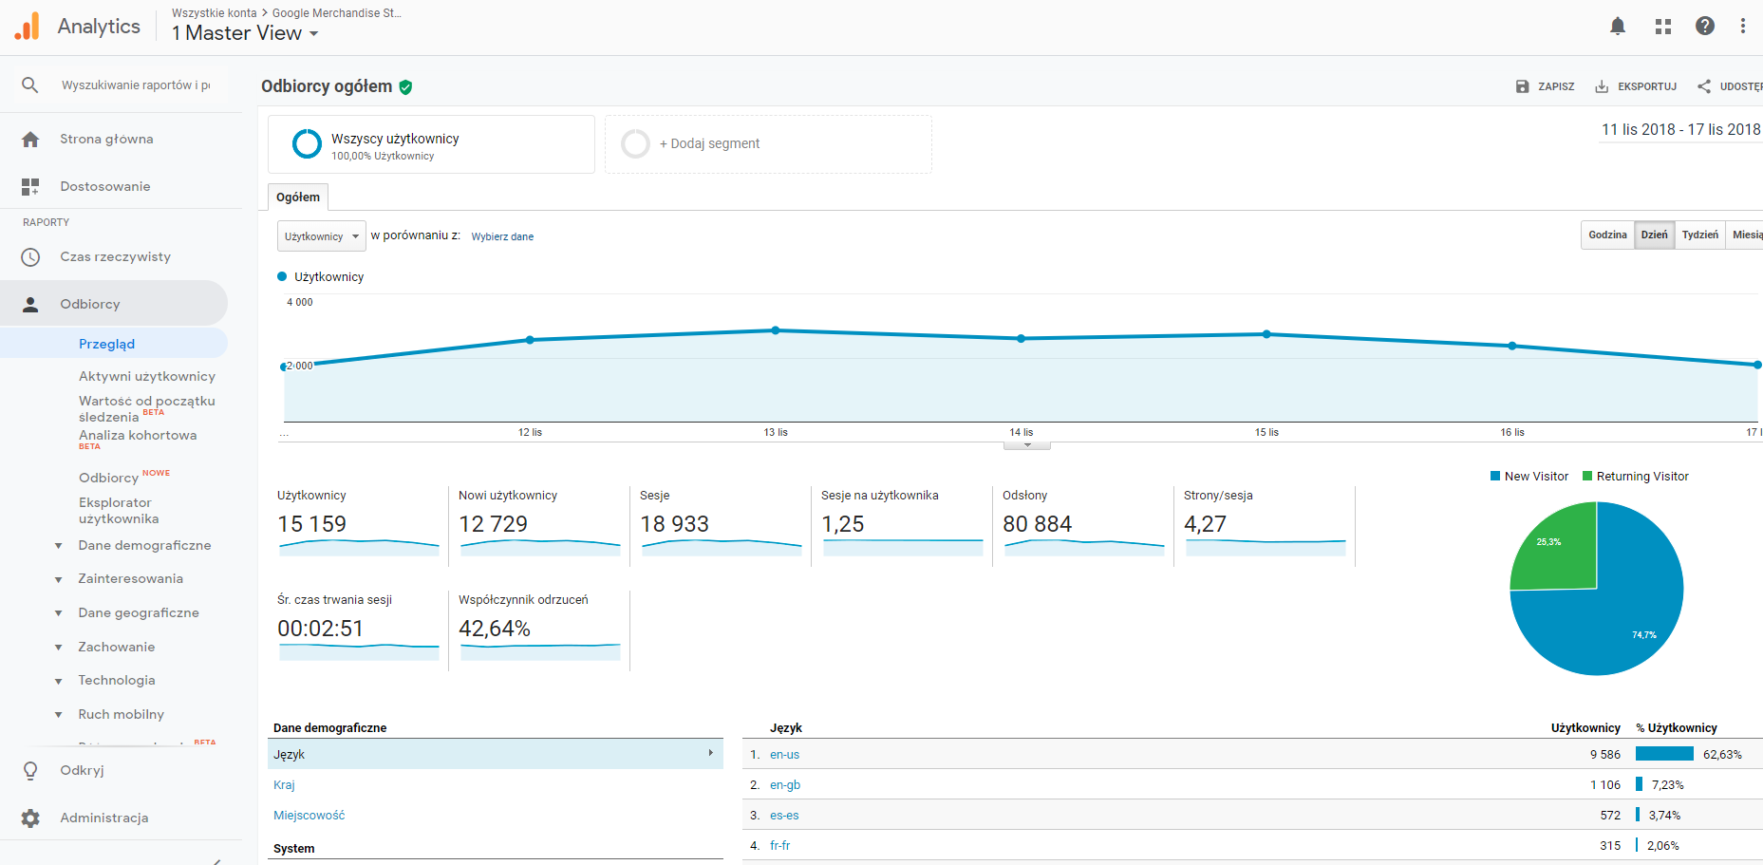
Task: Switch to the Ogółem tab
Action: pyautogui.click(x=298, y=197)
